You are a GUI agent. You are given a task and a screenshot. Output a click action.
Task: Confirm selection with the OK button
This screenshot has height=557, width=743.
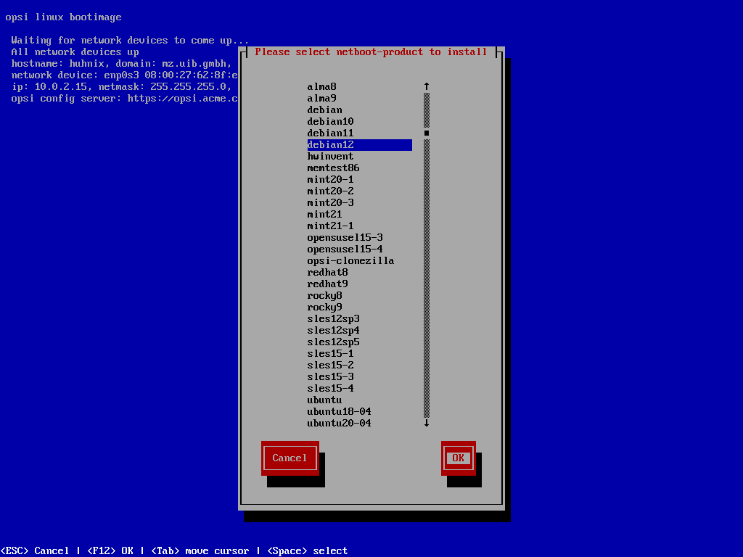coord(459,458)
